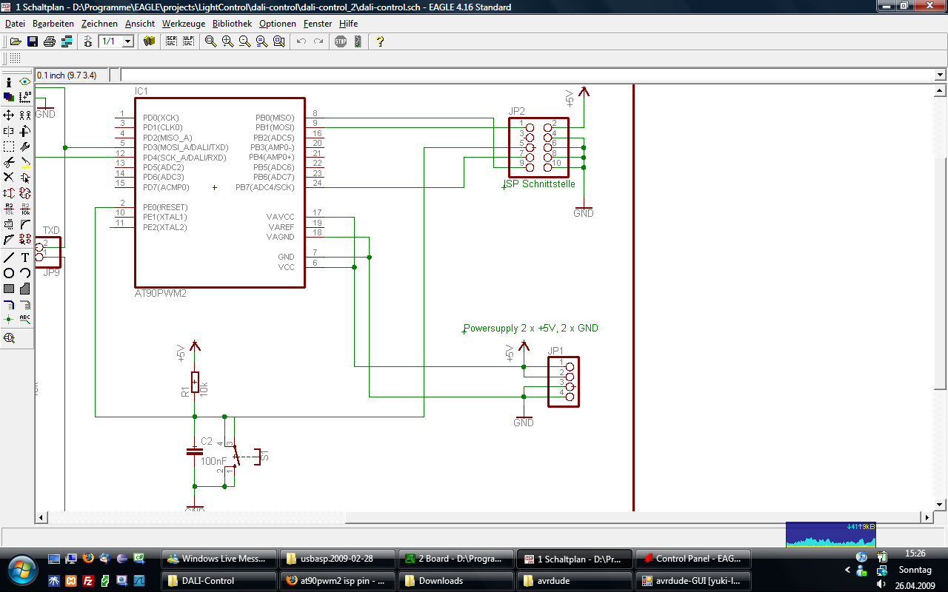Open the Bibliothek menu

tap(232, 24)
